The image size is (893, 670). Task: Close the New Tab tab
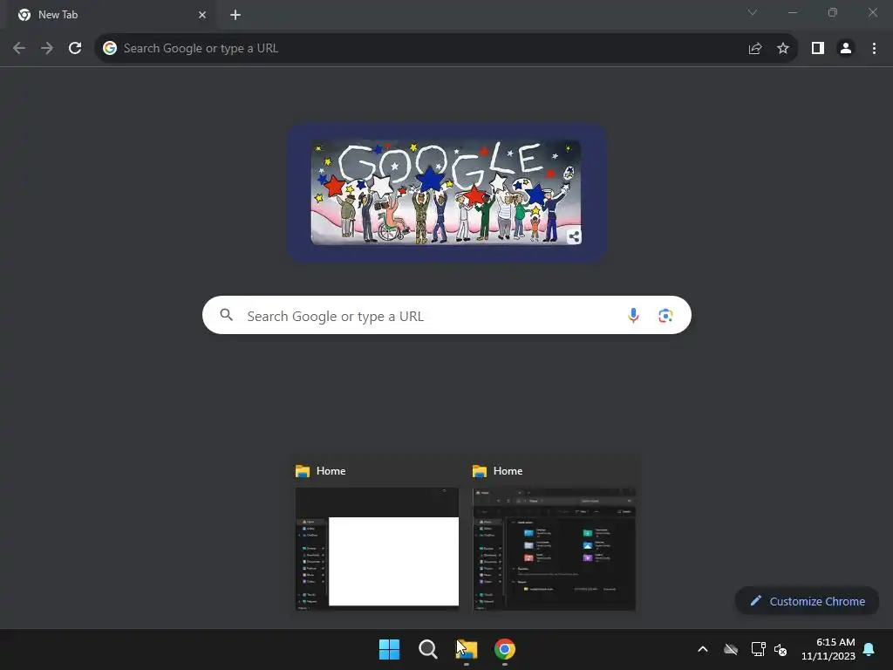(202, 15)
